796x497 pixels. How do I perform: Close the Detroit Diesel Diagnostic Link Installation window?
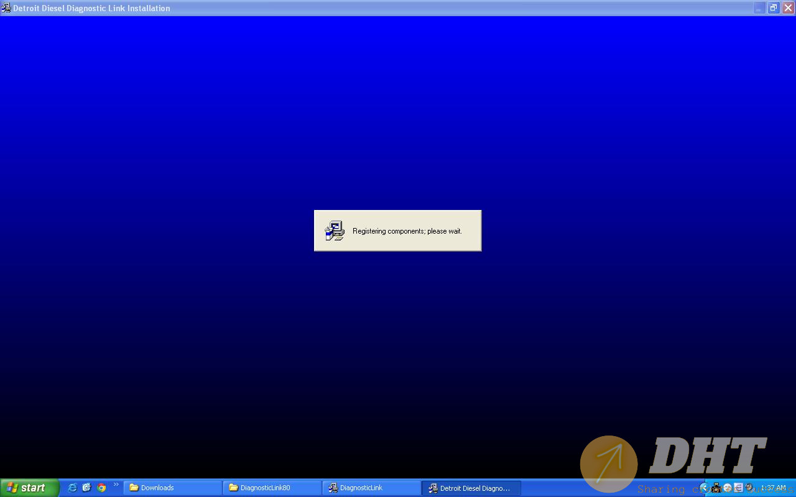pos(787,8)
